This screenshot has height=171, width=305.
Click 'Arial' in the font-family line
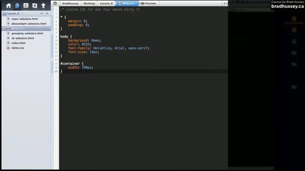click(x=119, y=48)
